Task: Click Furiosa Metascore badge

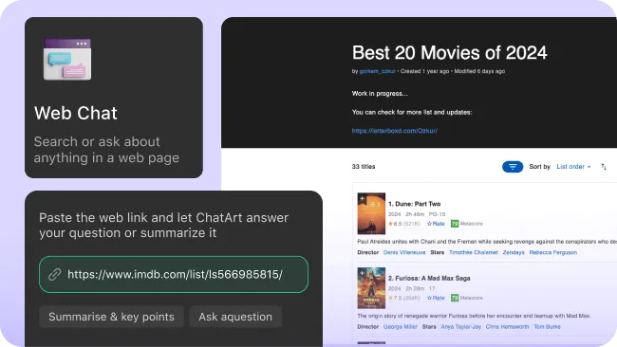Action: coord(455,298)
